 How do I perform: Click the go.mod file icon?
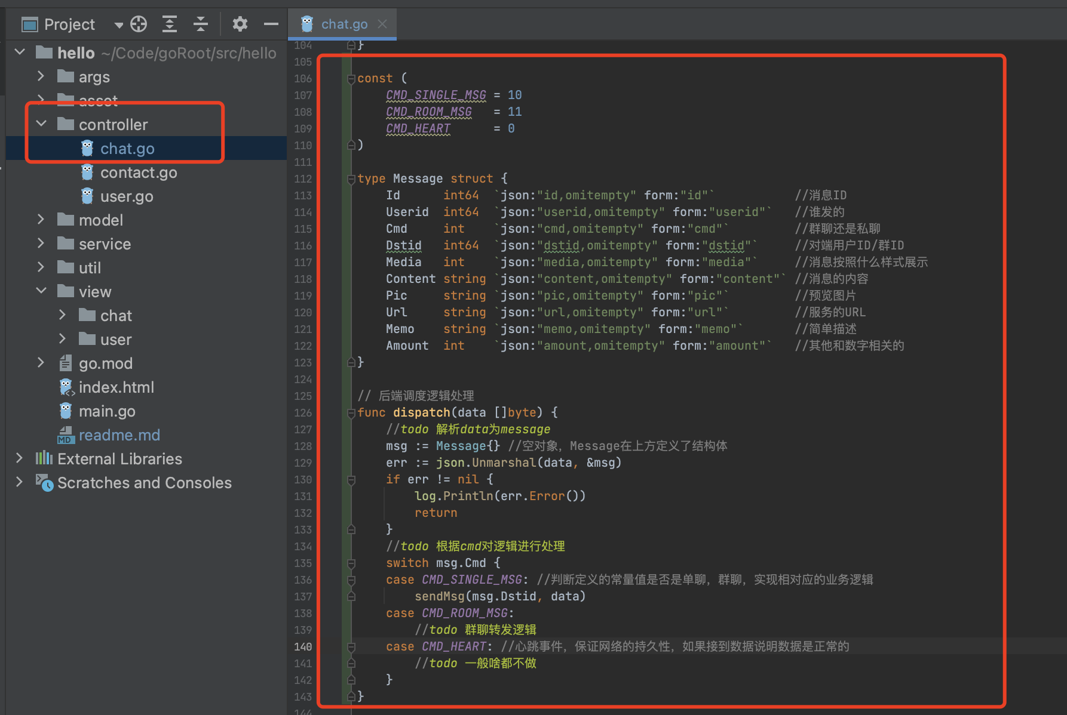pos(65,363)
